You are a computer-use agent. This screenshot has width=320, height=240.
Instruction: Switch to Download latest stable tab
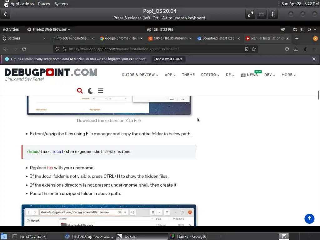(218, 38)
